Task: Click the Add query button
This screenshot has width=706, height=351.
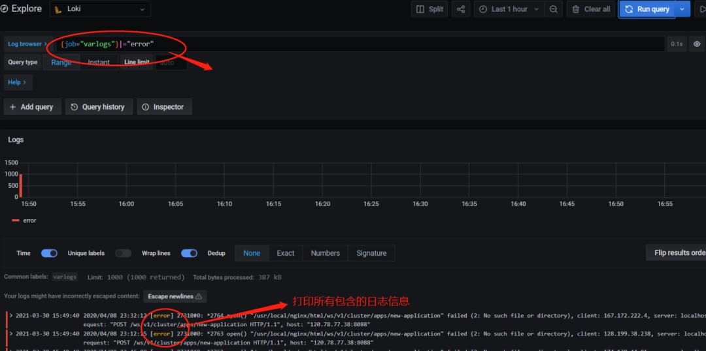Action: tap(32, 107)
